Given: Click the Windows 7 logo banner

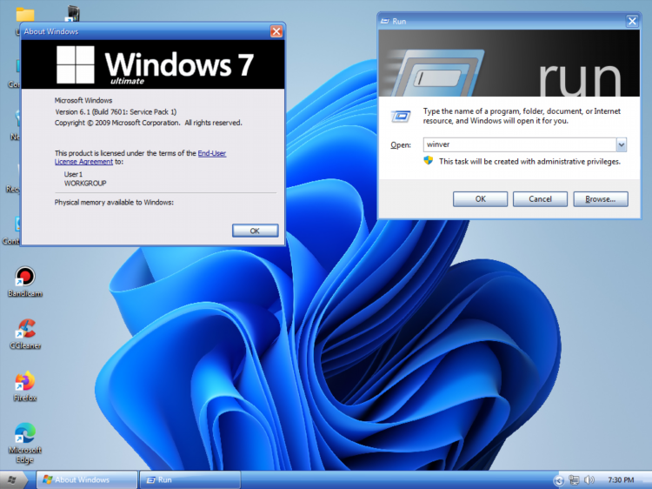Looking at the screenshot, I should pos(153,64).
